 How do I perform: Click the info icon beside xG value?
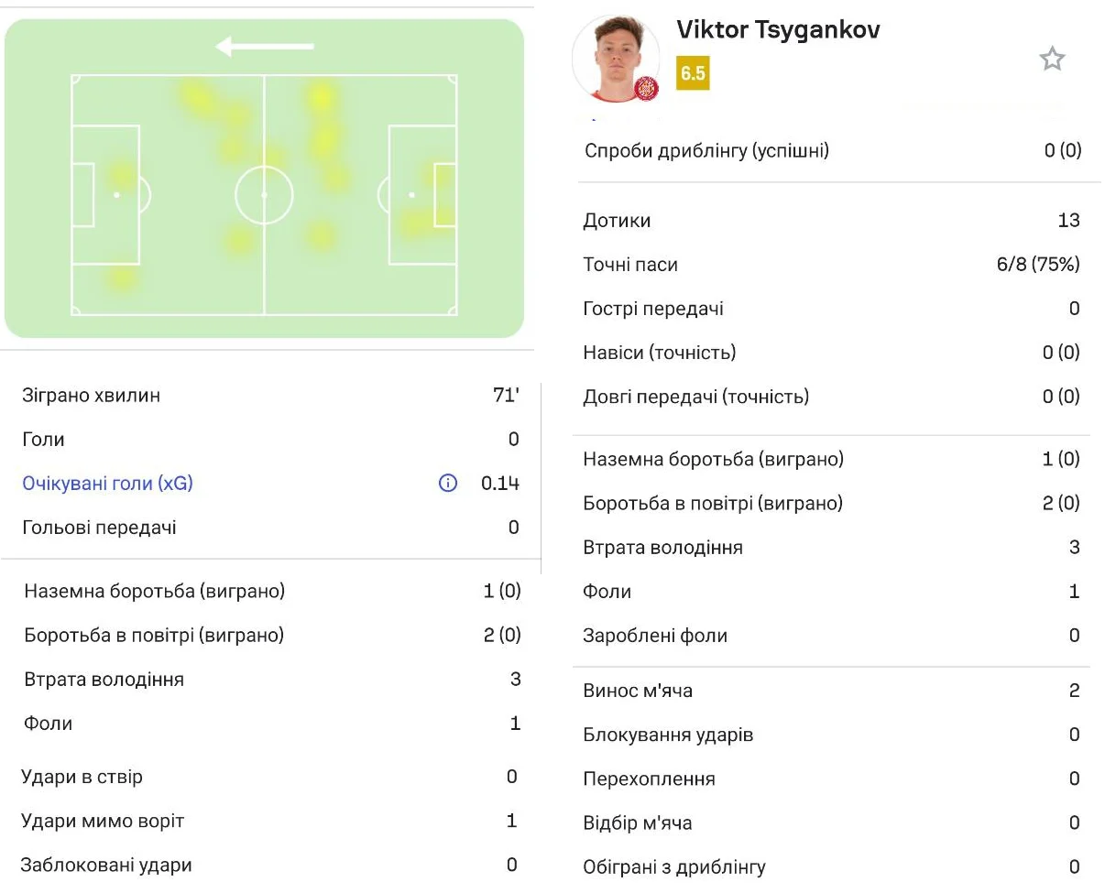point(448,484)
